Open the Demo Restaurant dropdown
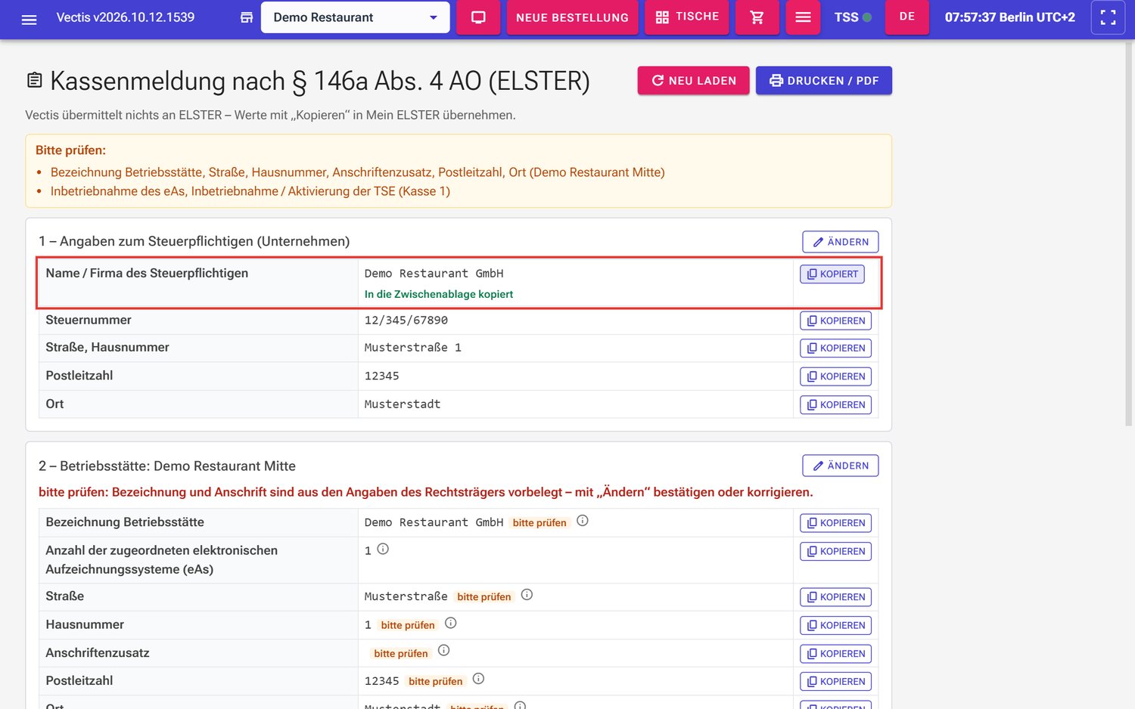 point(355,17)
